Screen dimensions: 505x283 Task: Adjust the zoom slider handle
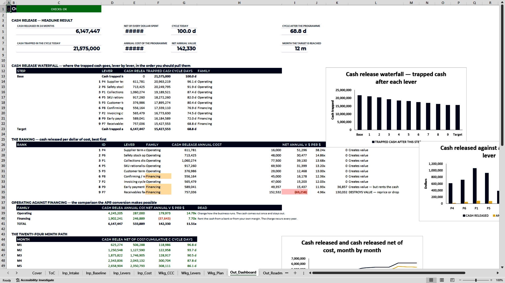(x=476, y=280)
